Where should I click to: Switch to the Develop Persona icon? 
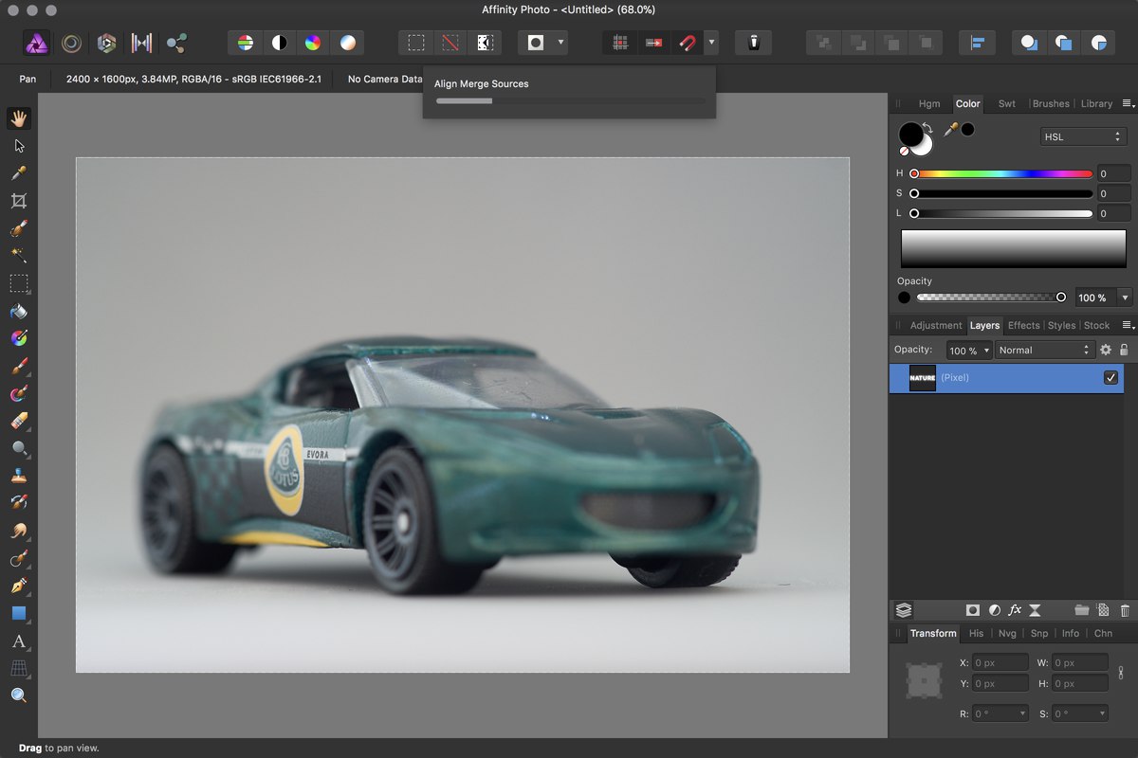106,43
